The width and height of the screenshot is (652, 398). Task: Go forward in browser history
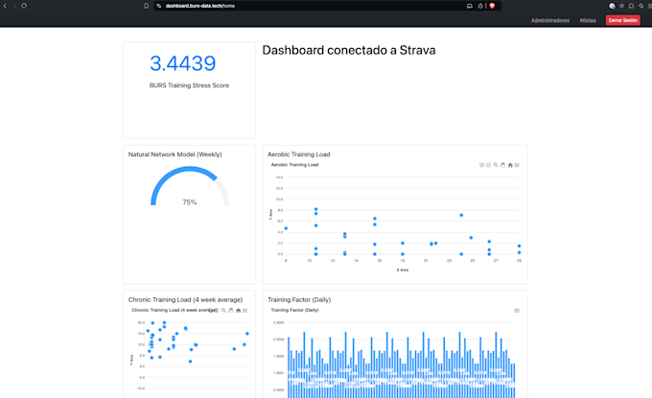(14, 6)
